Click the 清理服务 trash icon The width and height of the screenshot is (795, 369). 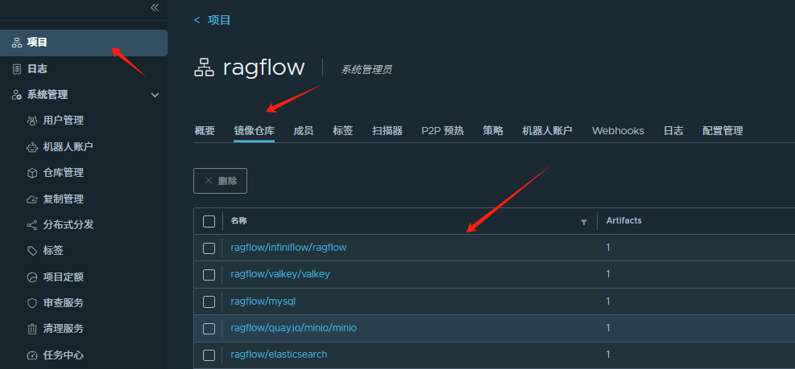click(x=32, y=329)
